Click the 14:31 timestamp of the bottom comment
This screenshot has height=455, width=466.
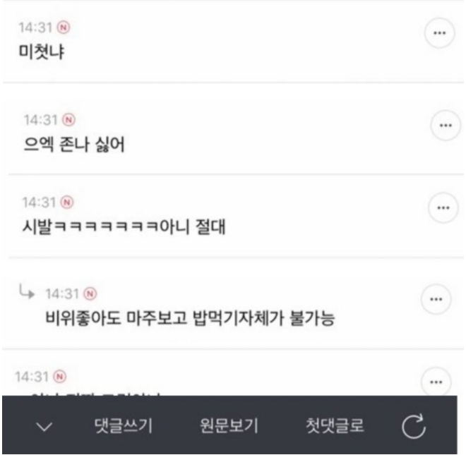pyautogui.click(x=32, y=377)
